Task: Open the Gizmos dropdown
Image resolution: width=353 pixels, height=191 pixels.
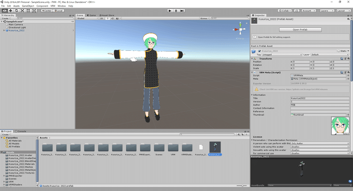Action: point(204,18)
